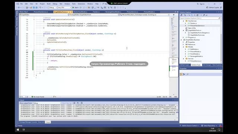Select the GraphEditor.Business project node
This screenshot has height=134, width=238.
click(x=193, y=40)
